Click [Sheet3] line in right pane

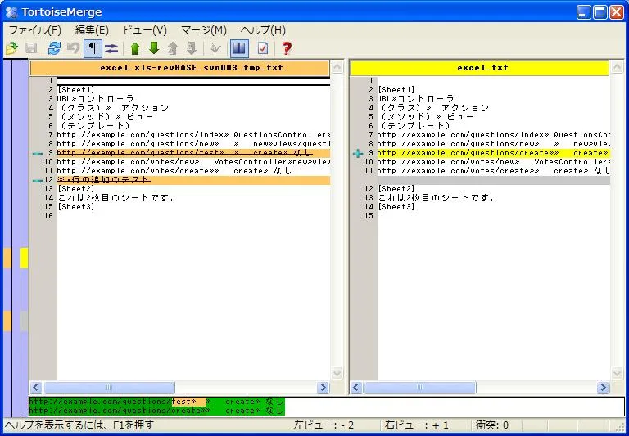pyautogui.click(x=396, y=207)
